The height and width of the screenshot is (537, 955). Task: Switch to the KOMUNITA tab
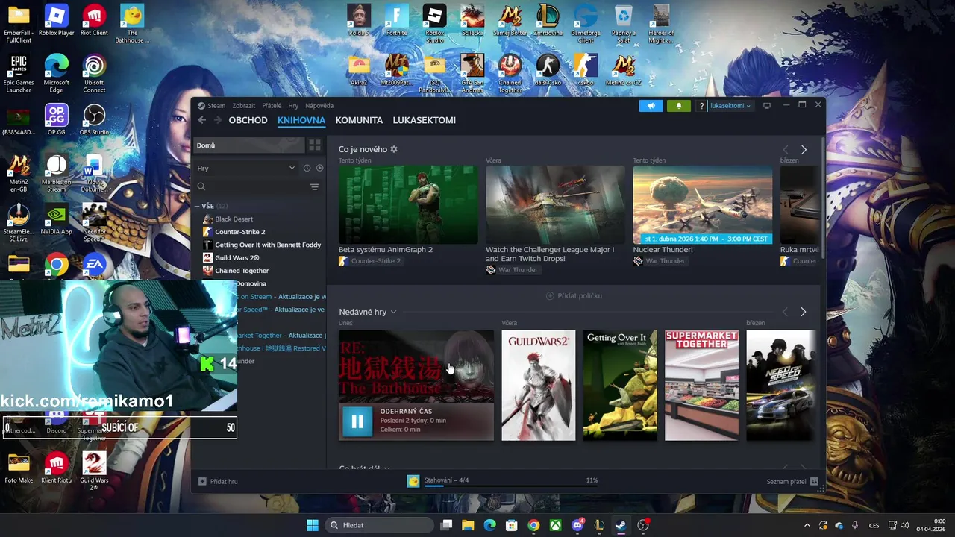pyautogui.click(x=359, y=120)
